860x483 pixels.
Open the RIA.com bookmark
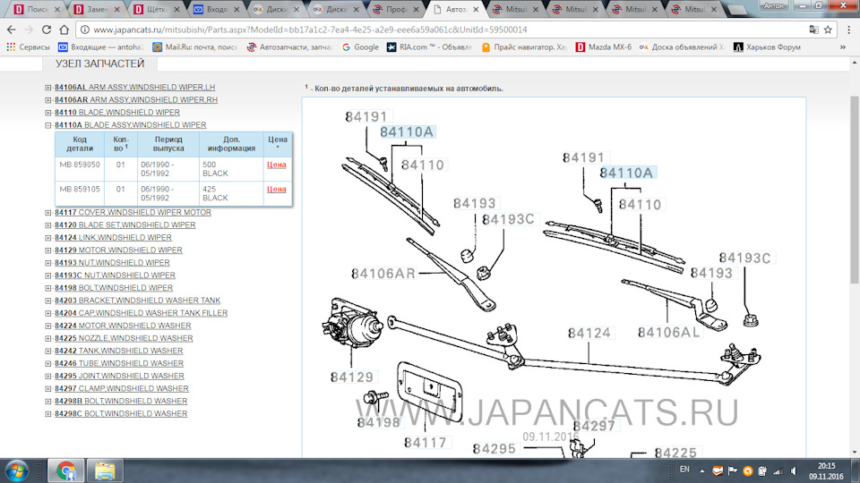(x=429, y=47)
